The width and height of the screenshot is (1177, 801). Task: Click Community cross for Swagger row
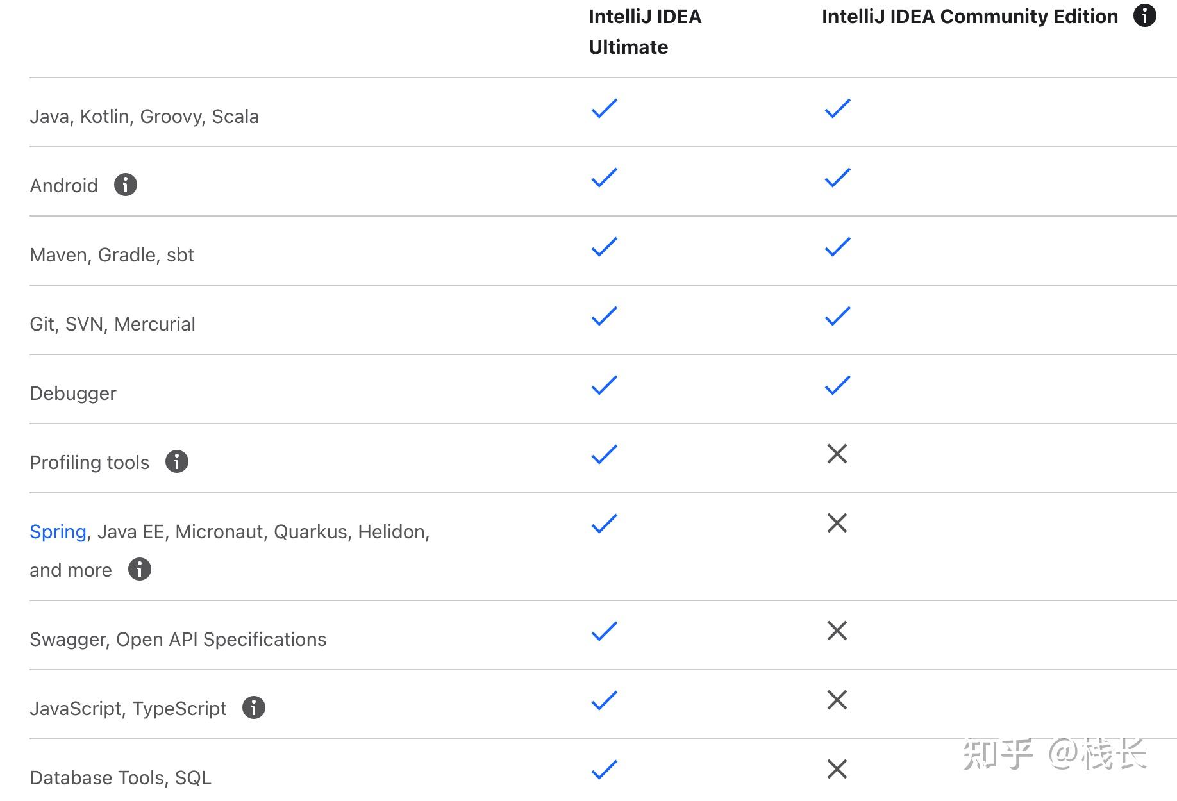(x=837, y=631)
